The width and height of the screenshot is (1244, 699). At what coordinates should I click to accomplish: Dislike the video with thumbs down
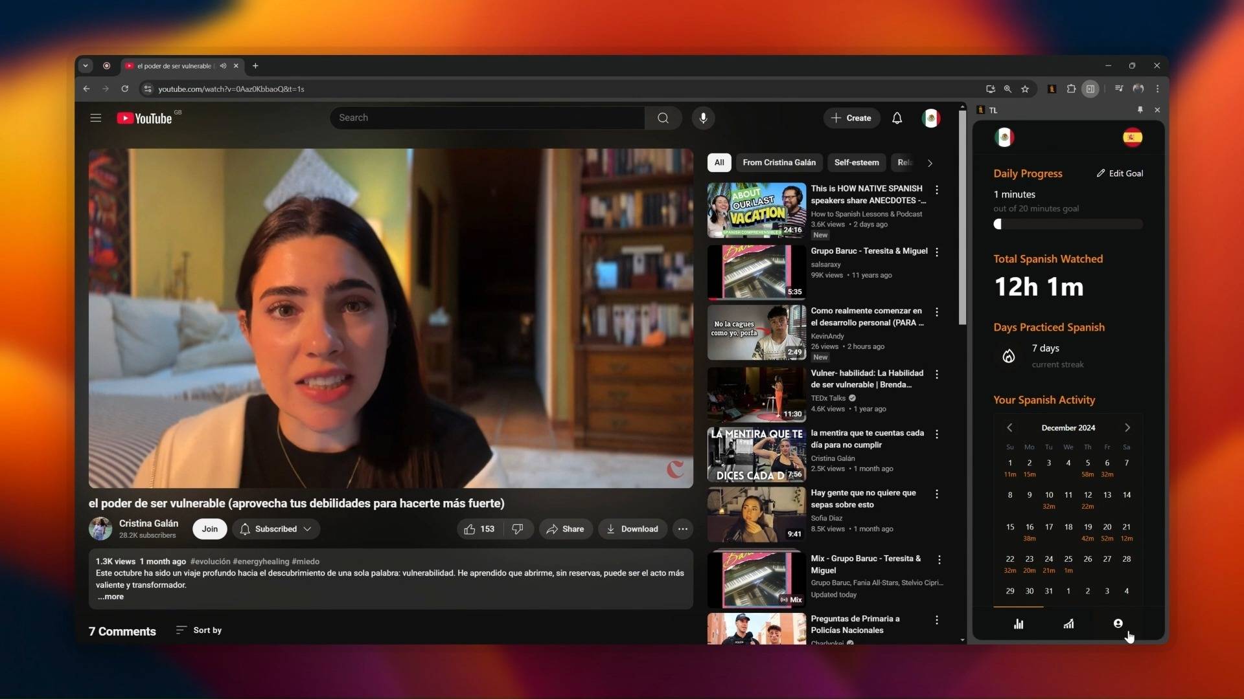[x=517, y=529]
